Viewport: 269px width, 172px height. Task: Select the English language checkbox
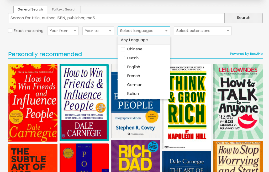[123, 67]
